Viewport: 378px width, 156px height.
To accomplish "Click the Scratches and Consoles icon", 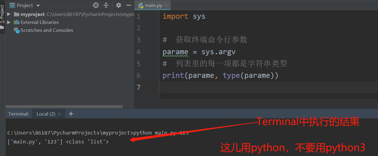I will click(16, 30).
